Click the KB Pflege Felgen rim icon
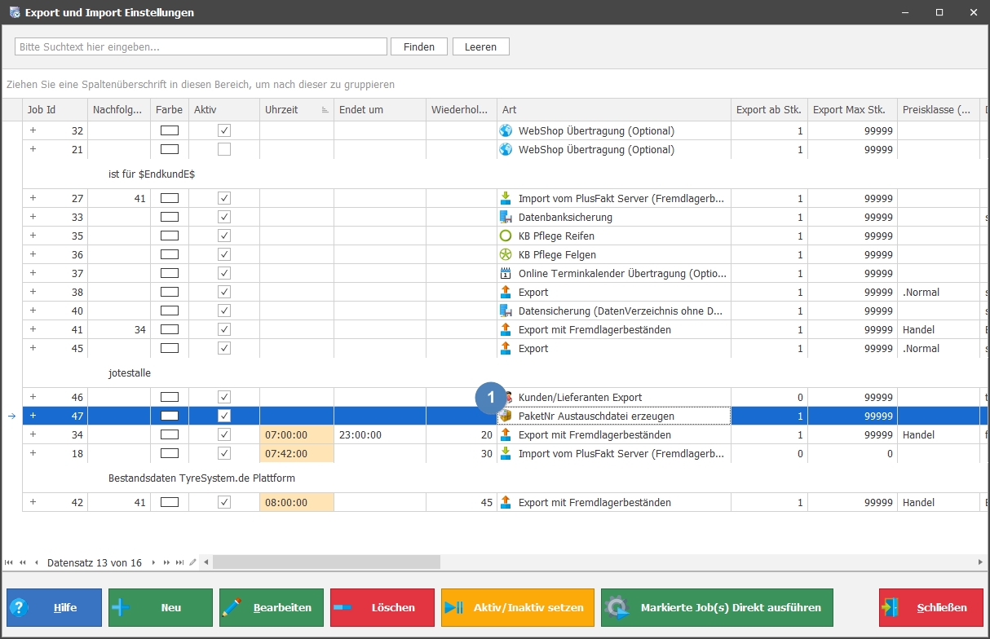The width and height of the screenshot is (990, 639). pyautogui.click(x=506, y=254)
